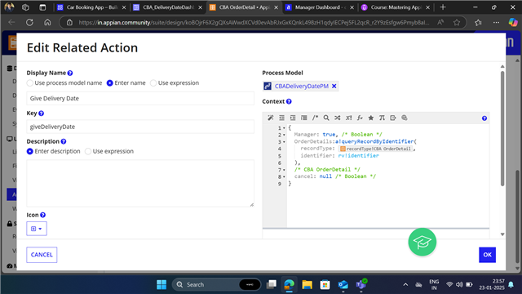This screenshot has height=294, width=522.
Task: Switch to Manager Dashboard browser tab
Action: [320, 7]
